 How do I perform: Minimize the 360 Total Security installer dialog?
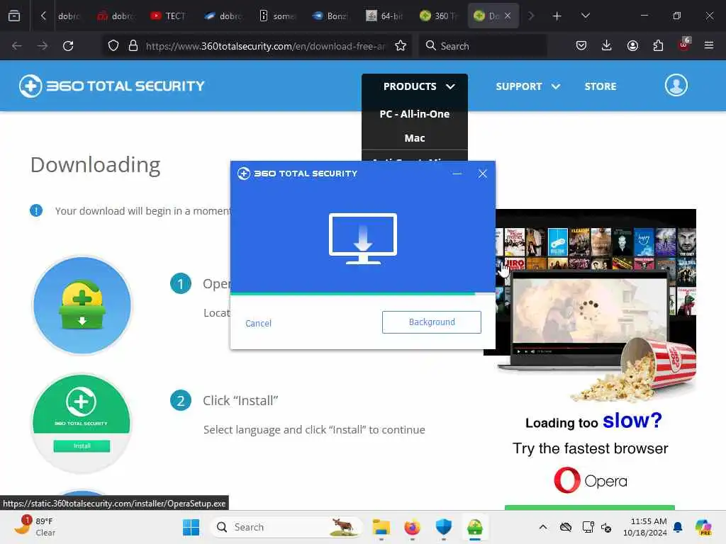(457, 174)
